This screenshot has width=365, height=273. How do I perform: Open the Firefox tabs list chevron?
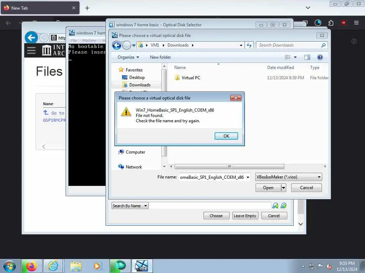tap(308, 8)
